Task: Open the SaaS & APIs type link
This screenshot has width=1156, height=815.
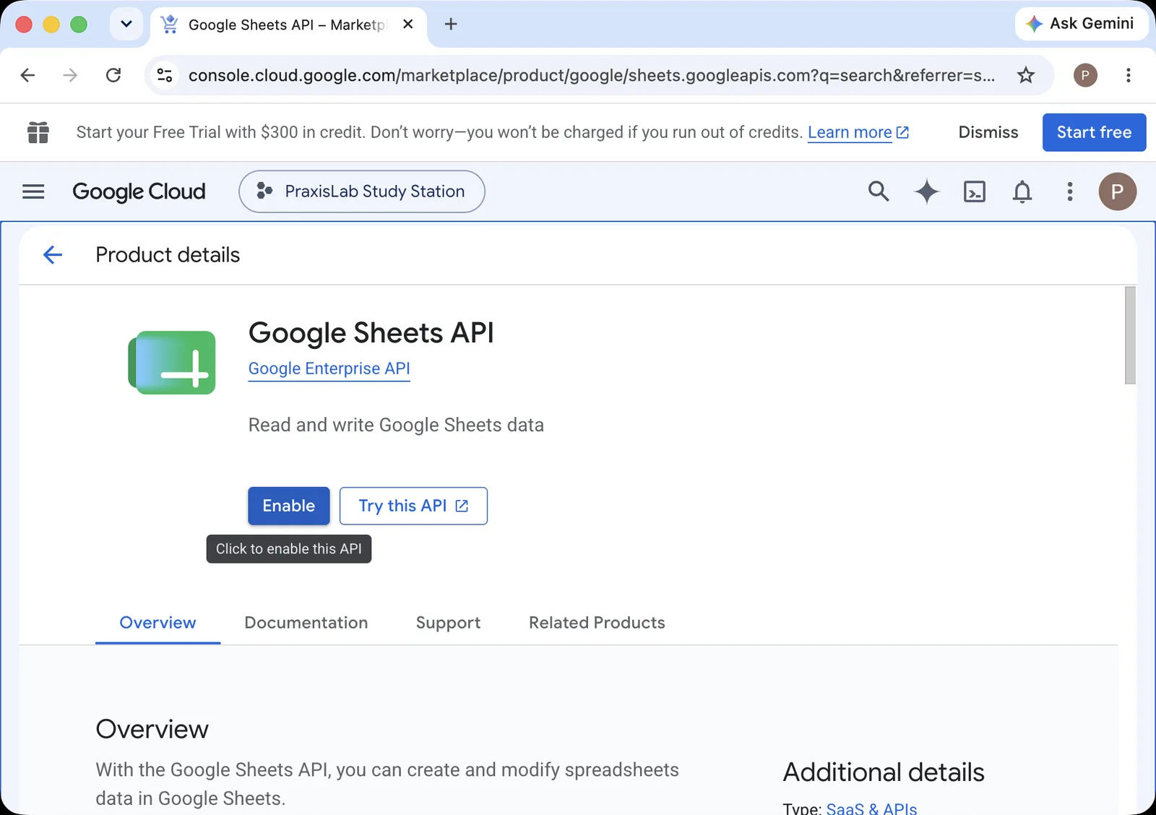Action: (871, 808)
